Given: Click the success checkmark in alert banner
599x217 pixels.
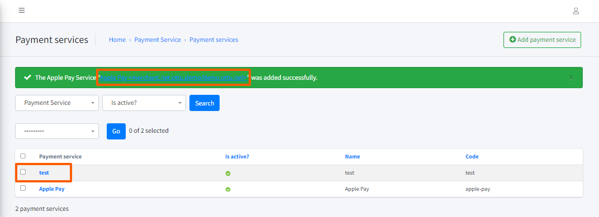Looking at the screenshot, I should pyautogui.click(x=27, y=78).
